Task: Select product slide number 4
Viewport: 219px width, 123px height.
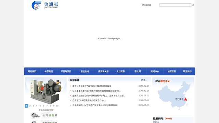Action: 37,106
